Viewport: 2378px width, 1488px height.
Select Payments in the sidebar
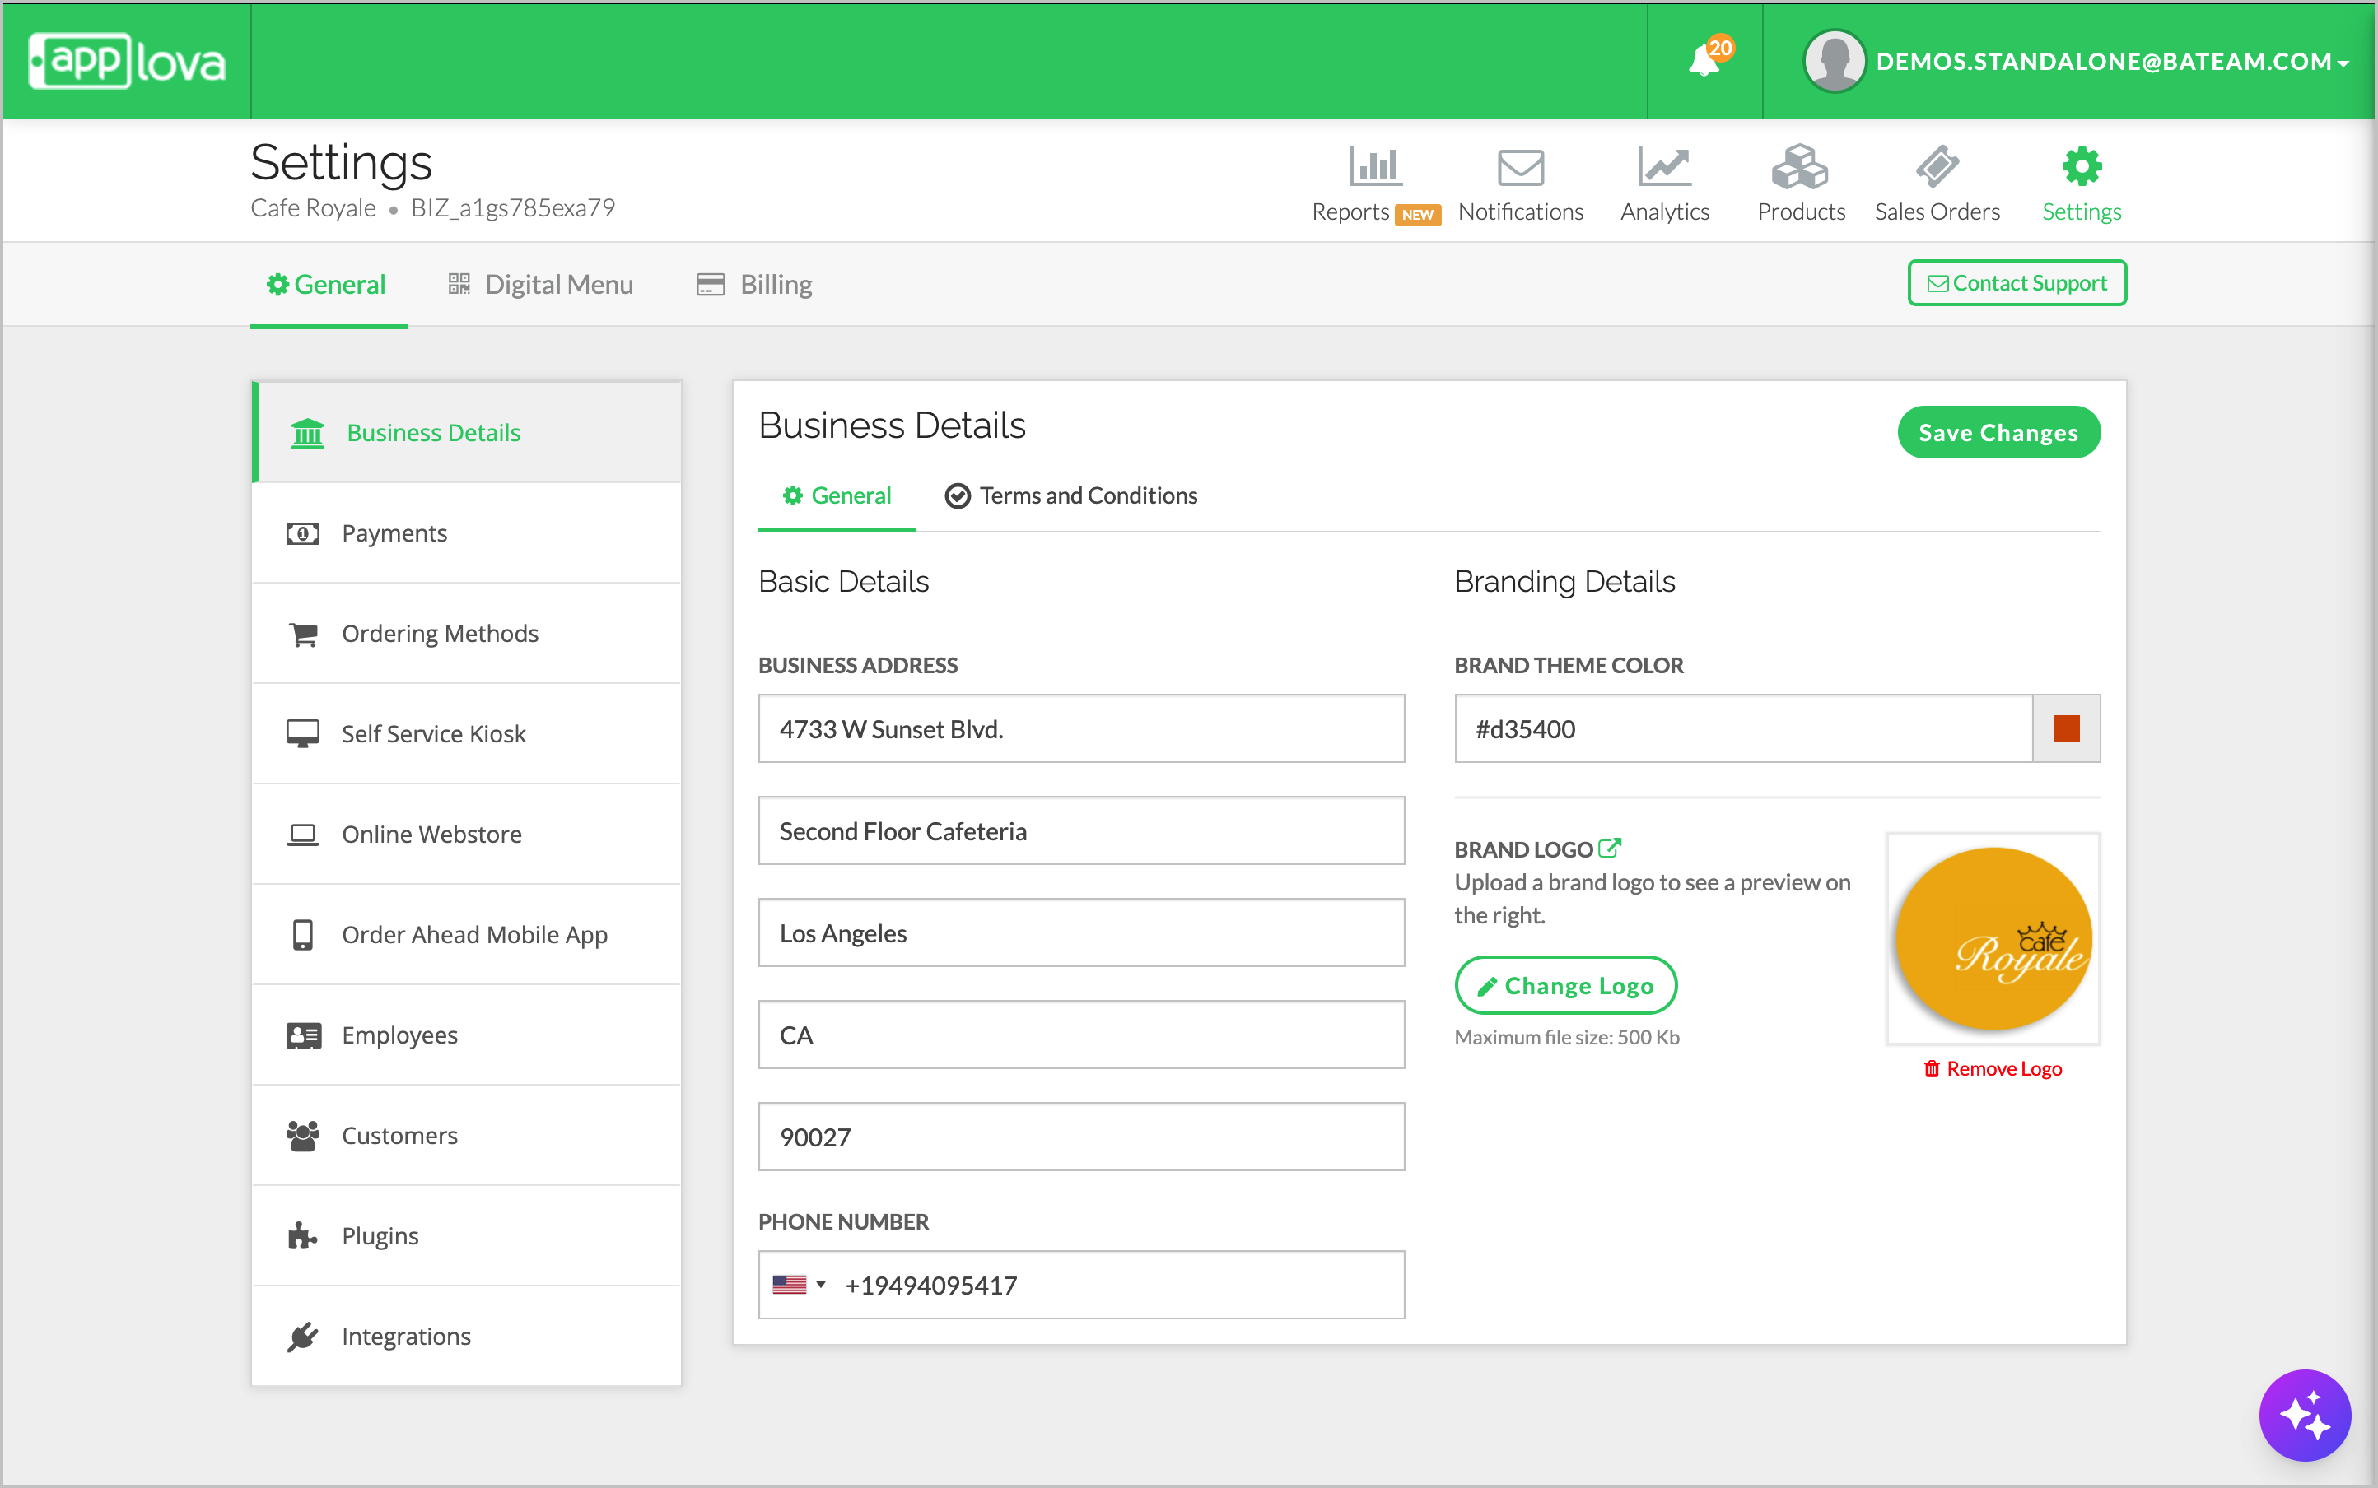click(x=394, y=533)
